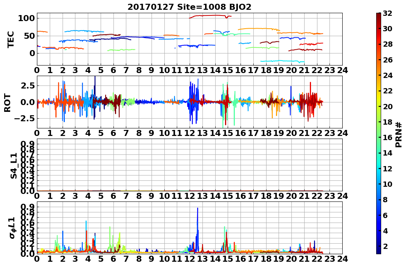The width and height of the screenshot is (406, 267).
Task: Click the S4_L1 y-axis label
Action: pyautogui.click(x=14, y=166)
